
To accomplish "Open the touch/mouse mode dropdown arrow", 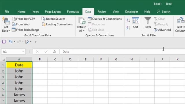I will pyautogui.click(x=31, y=42).
